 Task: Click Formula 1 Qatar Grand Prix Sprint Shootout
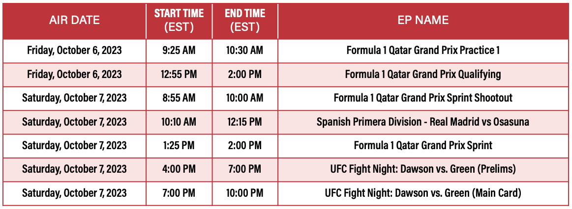[x=423, y=98]
